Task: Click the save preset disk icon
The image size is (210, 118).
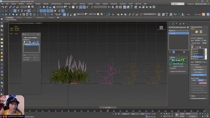Action: pyautogui.click(x=201, y=32)
